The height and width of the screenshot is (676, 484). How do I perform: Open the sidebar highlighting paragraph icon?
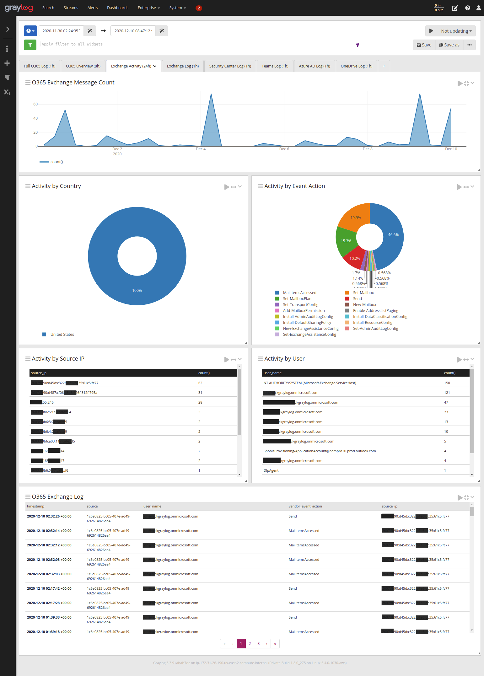click(7, 78)
